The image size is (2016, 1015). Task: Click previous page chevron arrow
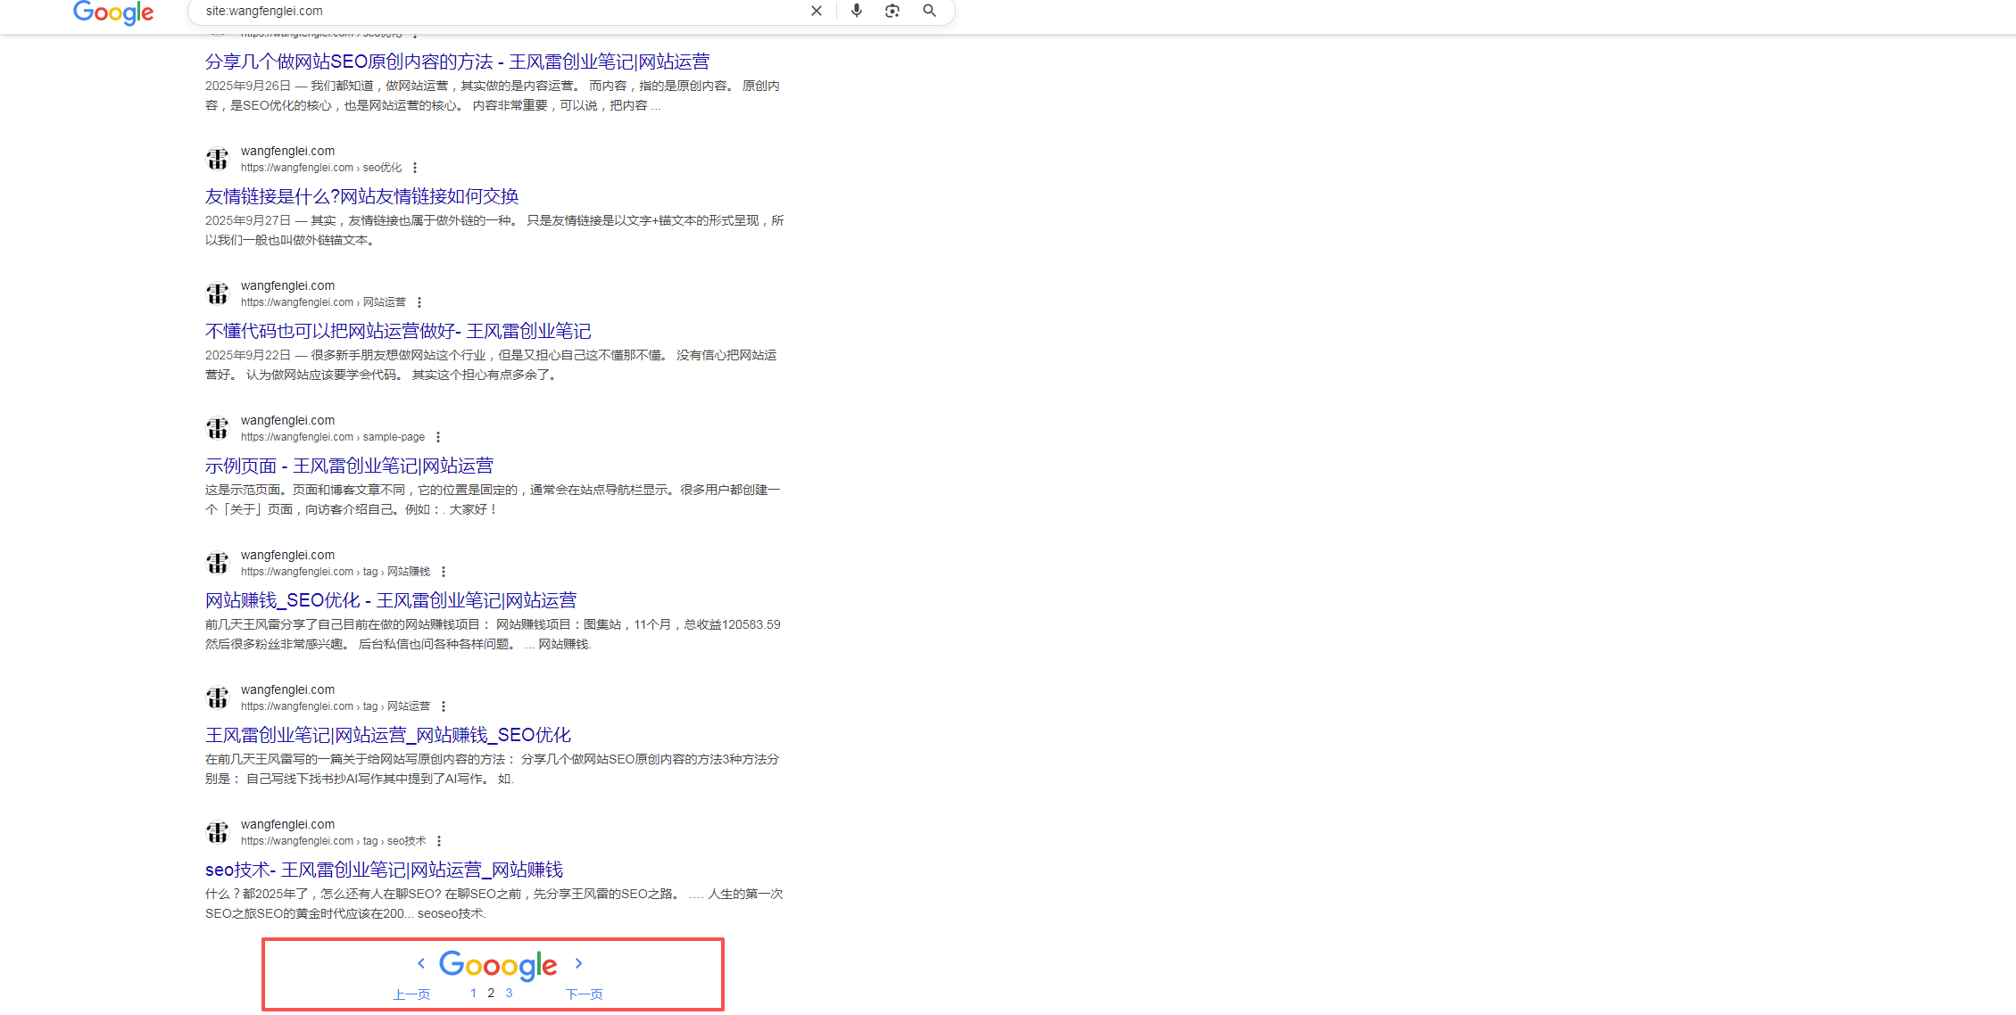421,963
